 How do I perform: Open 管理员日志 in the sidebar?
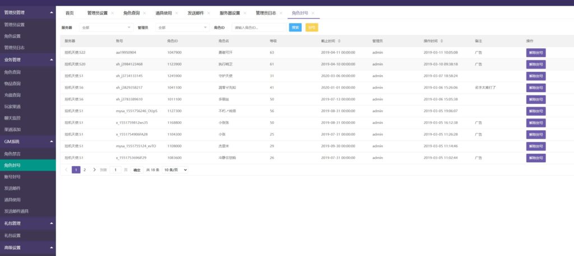pyautogui.click(x=14, y=48)
